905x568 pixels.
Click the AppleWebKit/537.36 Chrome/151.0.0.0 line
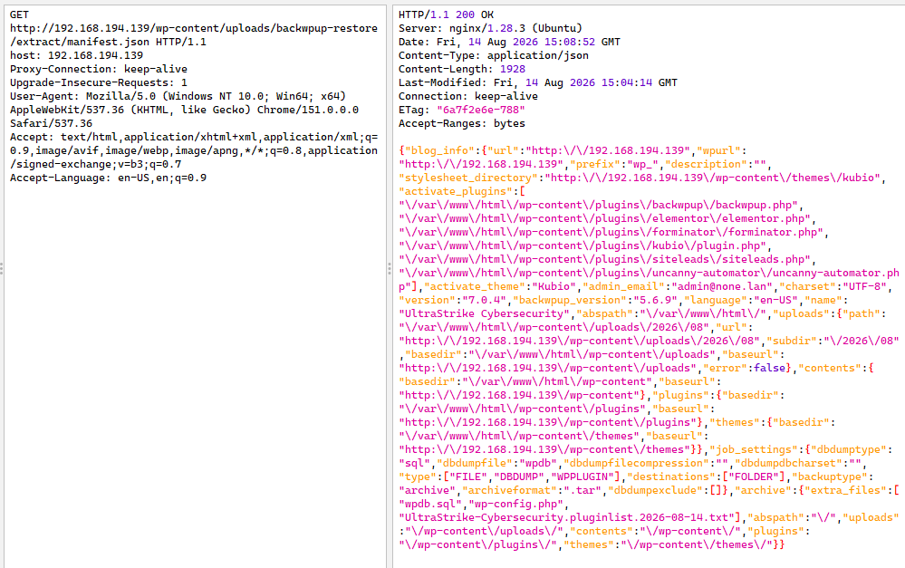[x=184, y=110]
